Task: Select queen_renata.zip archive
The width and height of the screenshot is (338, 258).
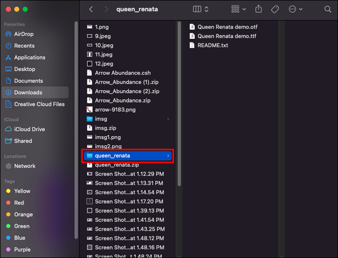Action: 116,165
